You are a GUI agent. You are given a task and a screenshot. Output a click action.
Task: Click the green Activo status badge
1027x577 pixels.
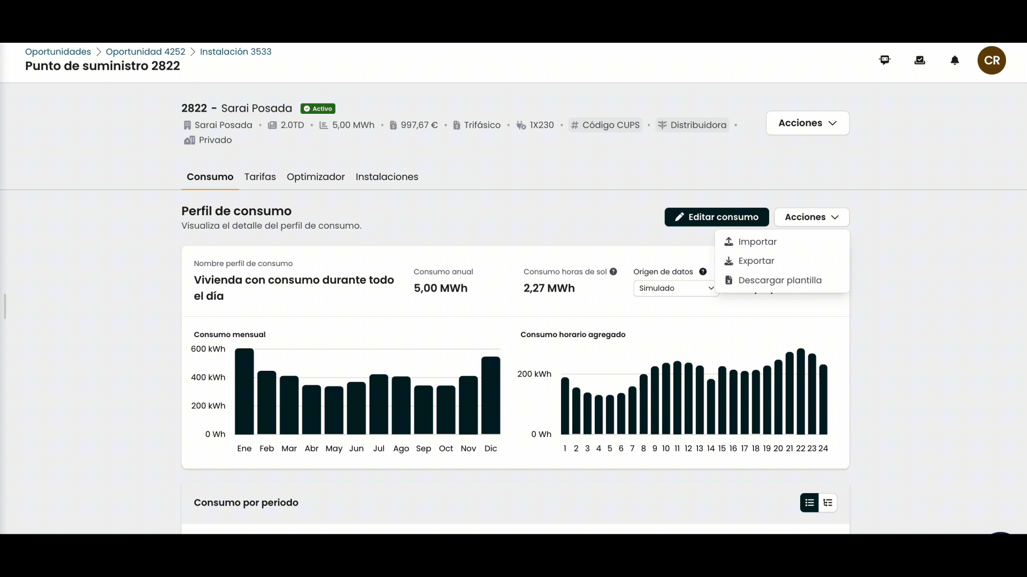click(318, 108)
